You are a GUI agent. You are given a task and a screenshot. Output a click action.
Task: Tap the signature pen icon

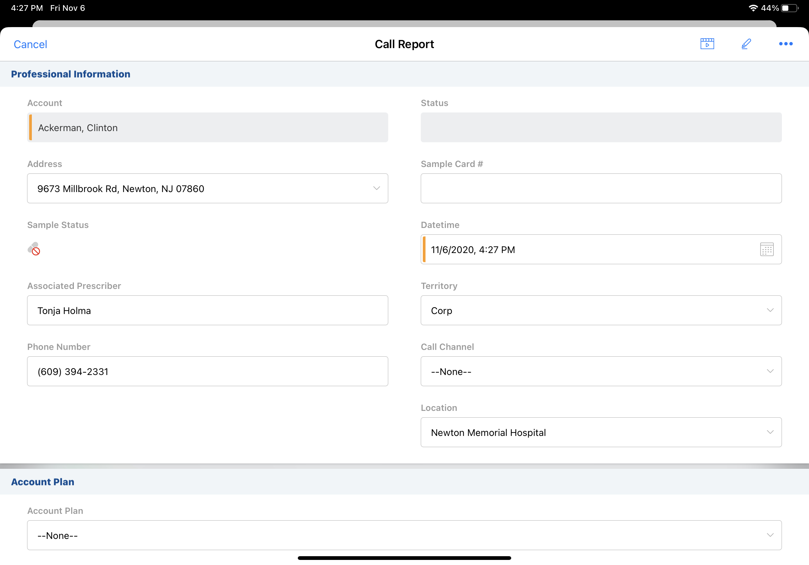tap(746, 44)
